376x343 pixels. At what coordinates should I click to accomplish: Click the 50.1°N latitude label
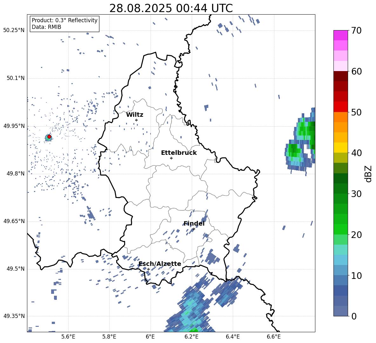click(x=16, y=78)
